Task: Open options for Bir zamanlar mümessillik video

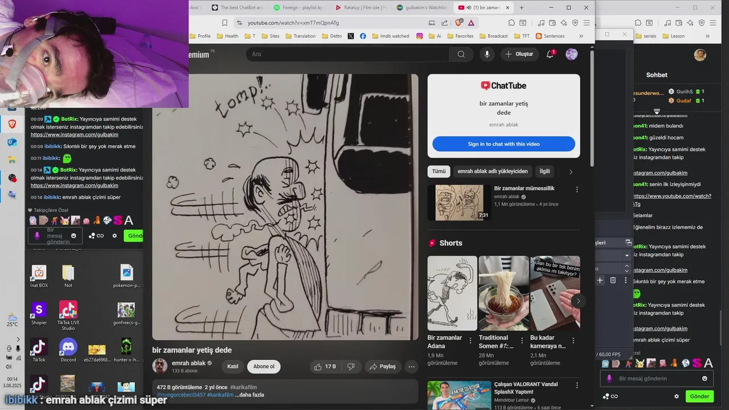Action: click(x=577, y=189)
